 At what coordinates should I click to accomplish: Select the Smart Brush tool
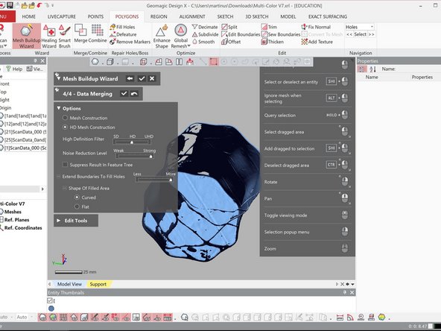coord(64,36)
